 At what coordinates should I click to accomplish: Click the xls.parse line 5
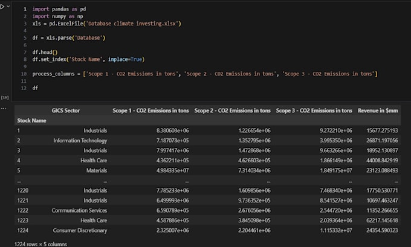click(69, 37)
